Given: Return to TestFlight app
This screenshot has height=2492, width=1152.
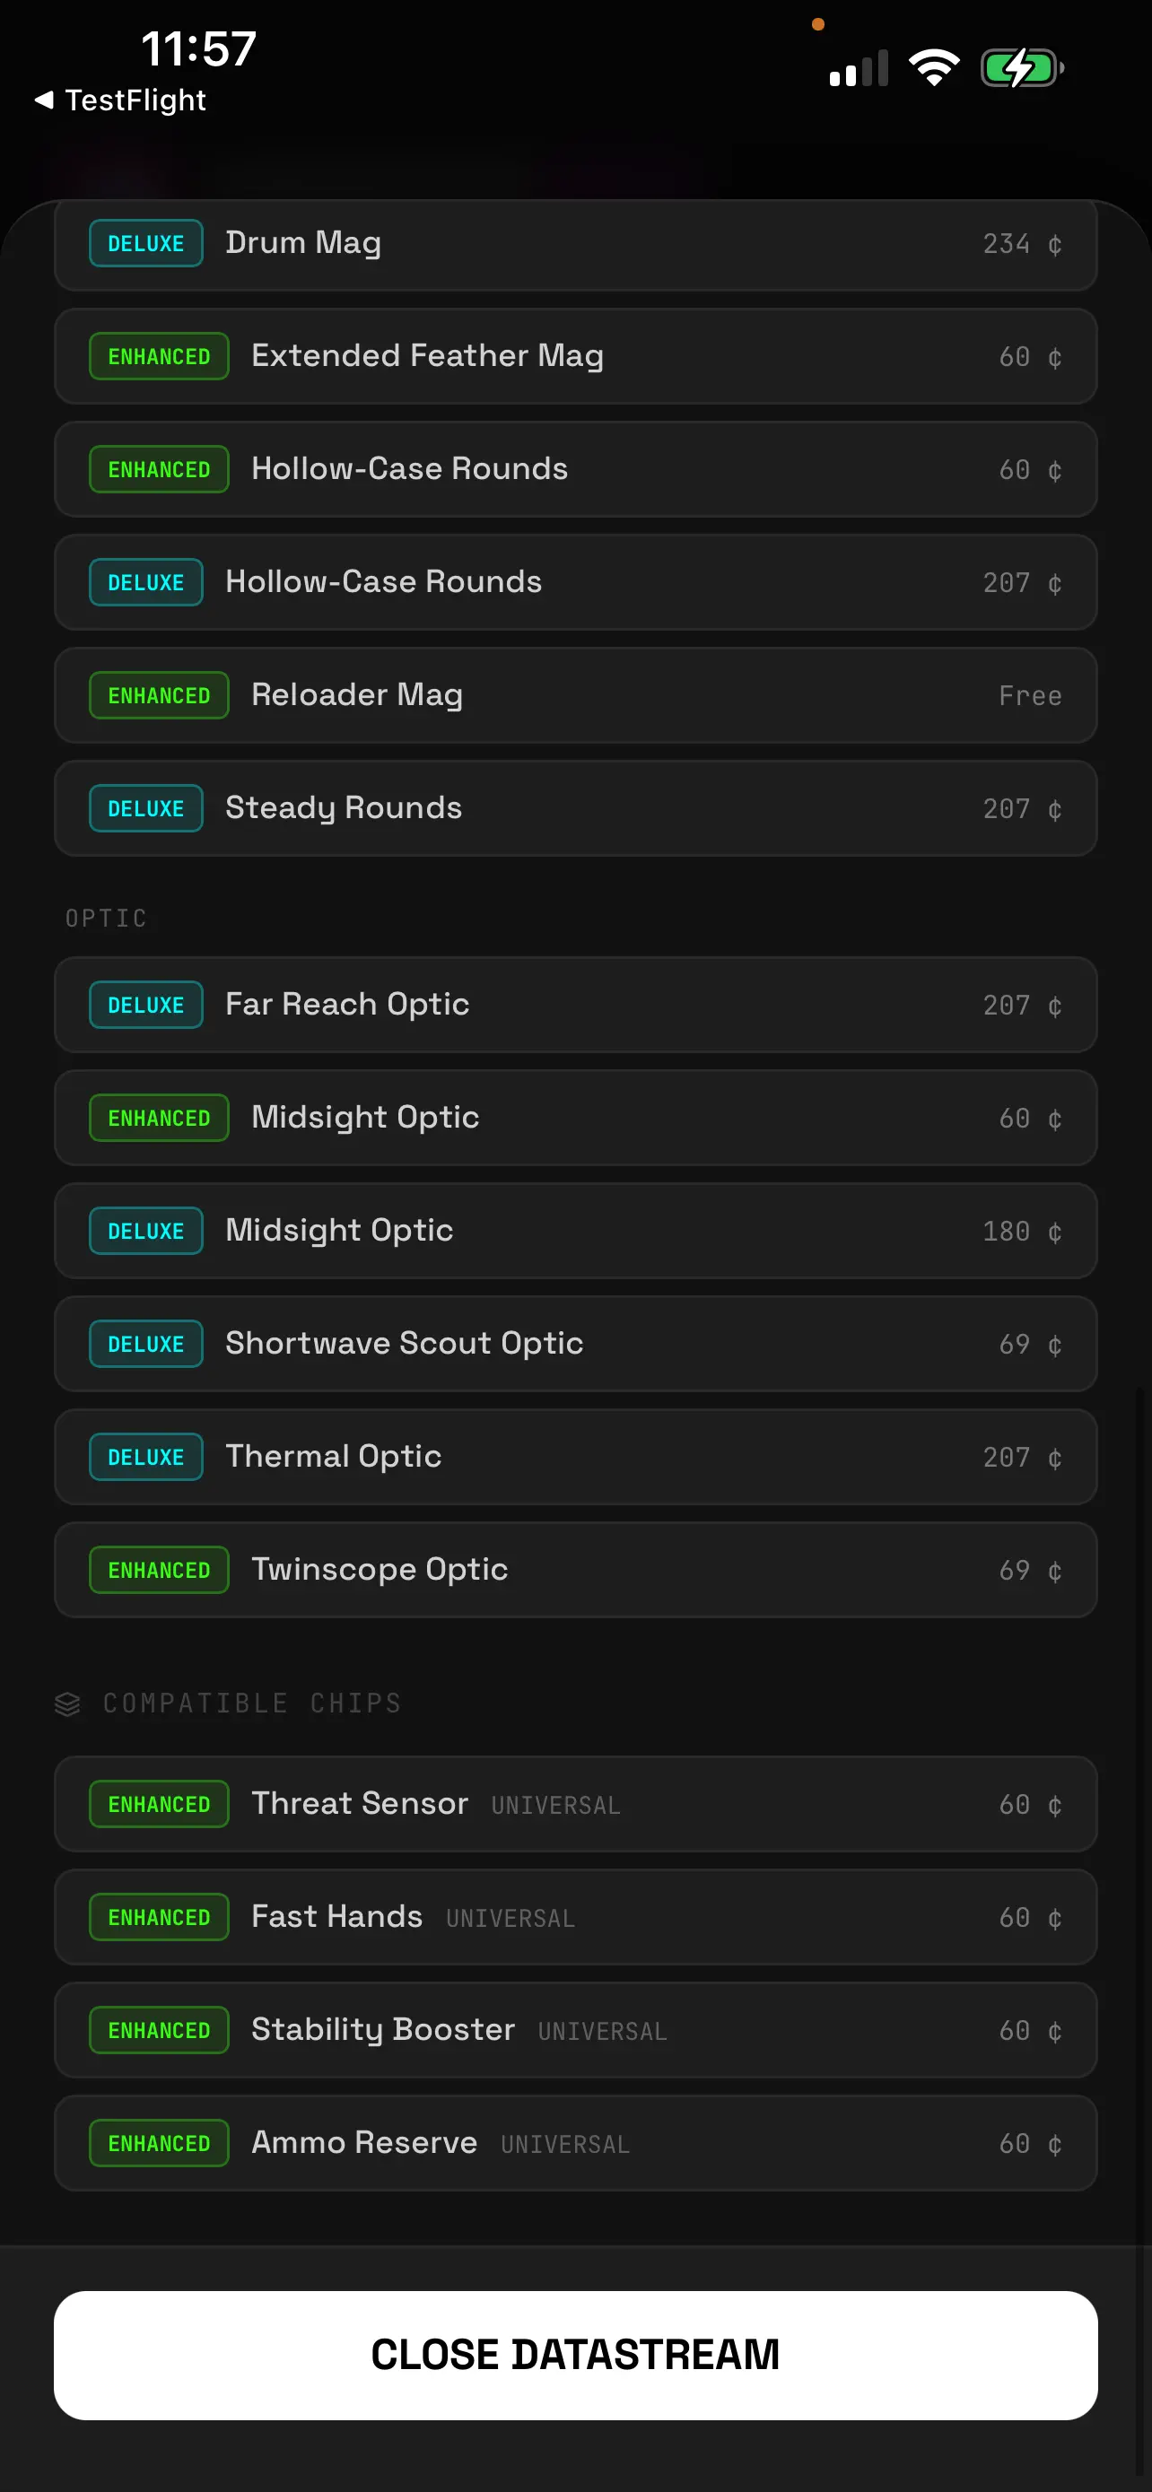Looking at the screenshot, I should [121, 100].
